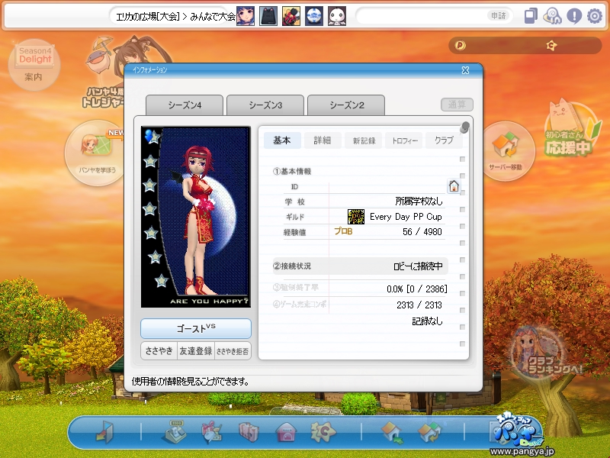Open the exclamation notice bubble icon
This screenshot has height=458, width=610.
pyautogui.click(x=574, y=16)
